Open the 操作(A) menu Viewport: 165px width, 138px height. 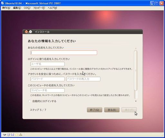click(x=6, y=8)
